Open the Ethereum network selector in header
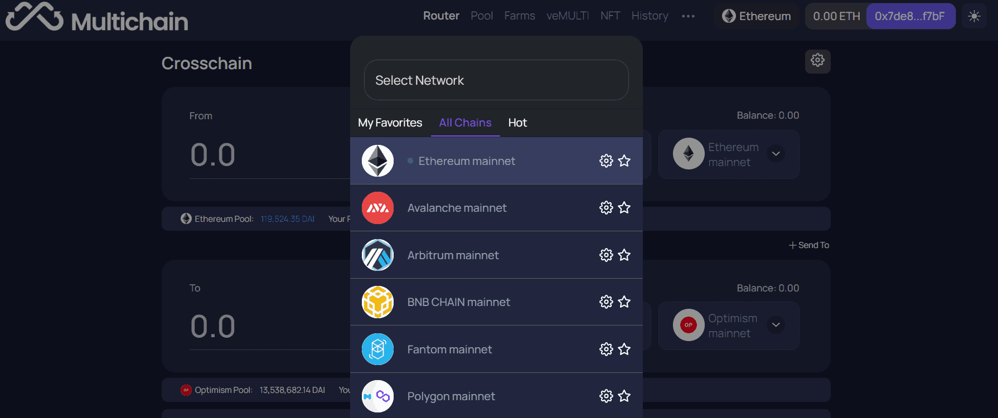Viewport: 998px width, 418px height. (757, 16)
